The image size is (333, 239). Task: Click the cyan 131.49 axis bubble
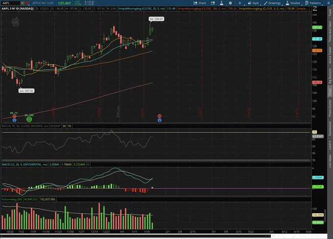(317, 39)
